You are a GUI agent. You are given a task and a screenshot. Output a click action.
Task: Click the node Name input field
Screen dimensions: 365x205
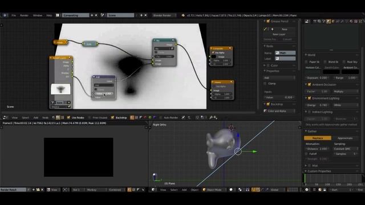pos(285,53)
